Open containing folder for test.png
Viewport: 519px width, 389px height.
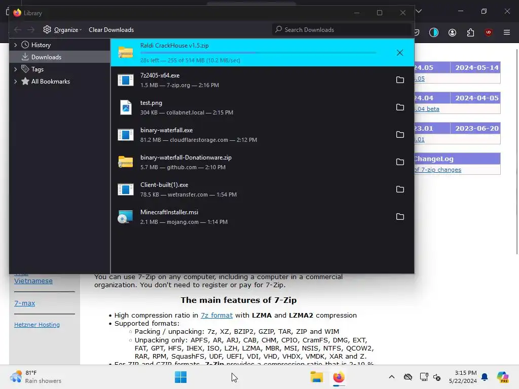(x=400, y=107)
